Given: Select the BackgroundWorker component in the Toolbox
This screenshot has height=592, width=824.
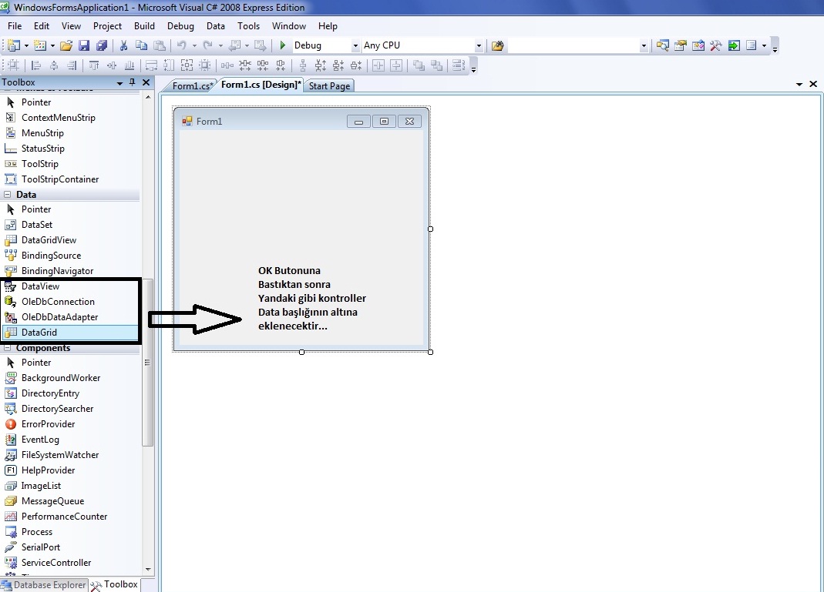Looking at the screenshot, I should click(60, 378).
